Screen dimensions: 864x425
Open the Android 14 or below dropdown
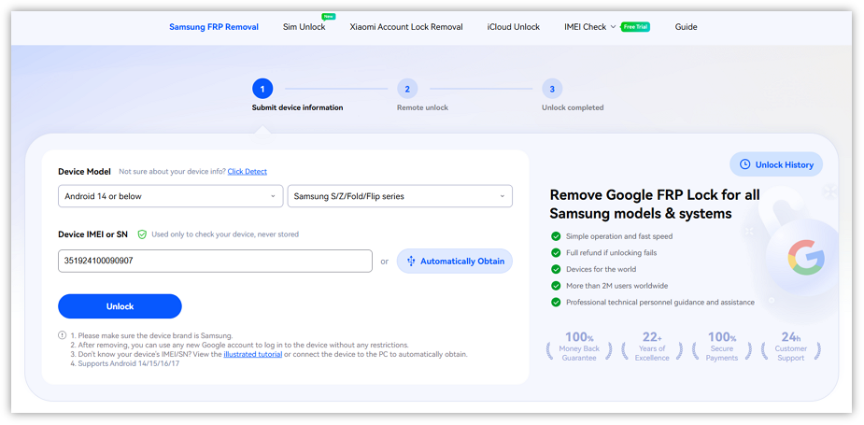coord(171,196)
